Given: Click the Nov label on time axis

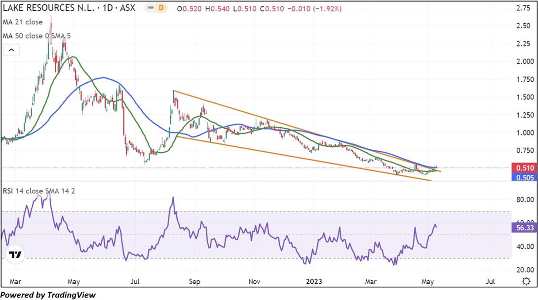Looking at the screenshot, I should [254, 281].
